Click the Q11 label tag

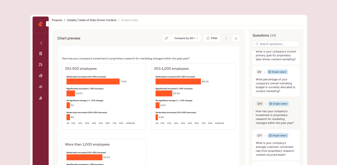click(259, 136)
